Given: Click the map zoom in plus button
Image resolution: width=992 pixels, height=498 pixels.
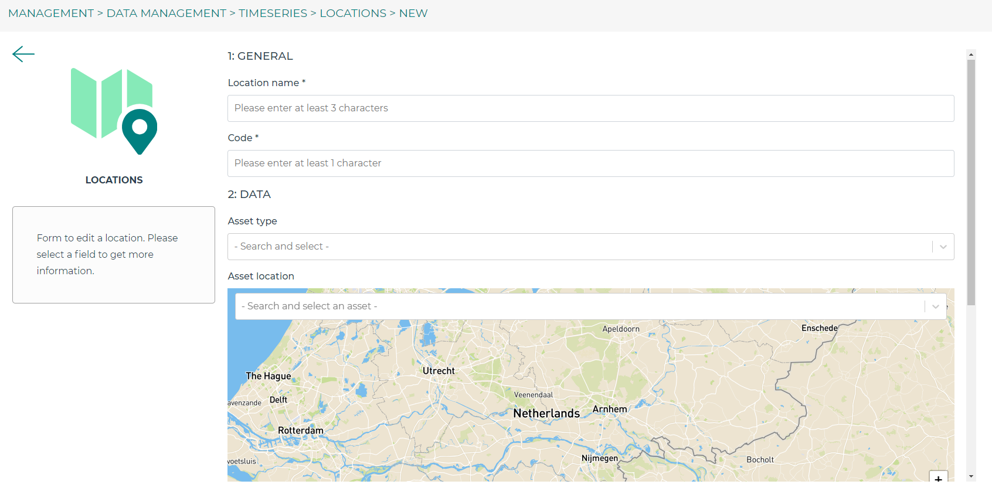Looking at the screenshot, I should click(938, 477).
